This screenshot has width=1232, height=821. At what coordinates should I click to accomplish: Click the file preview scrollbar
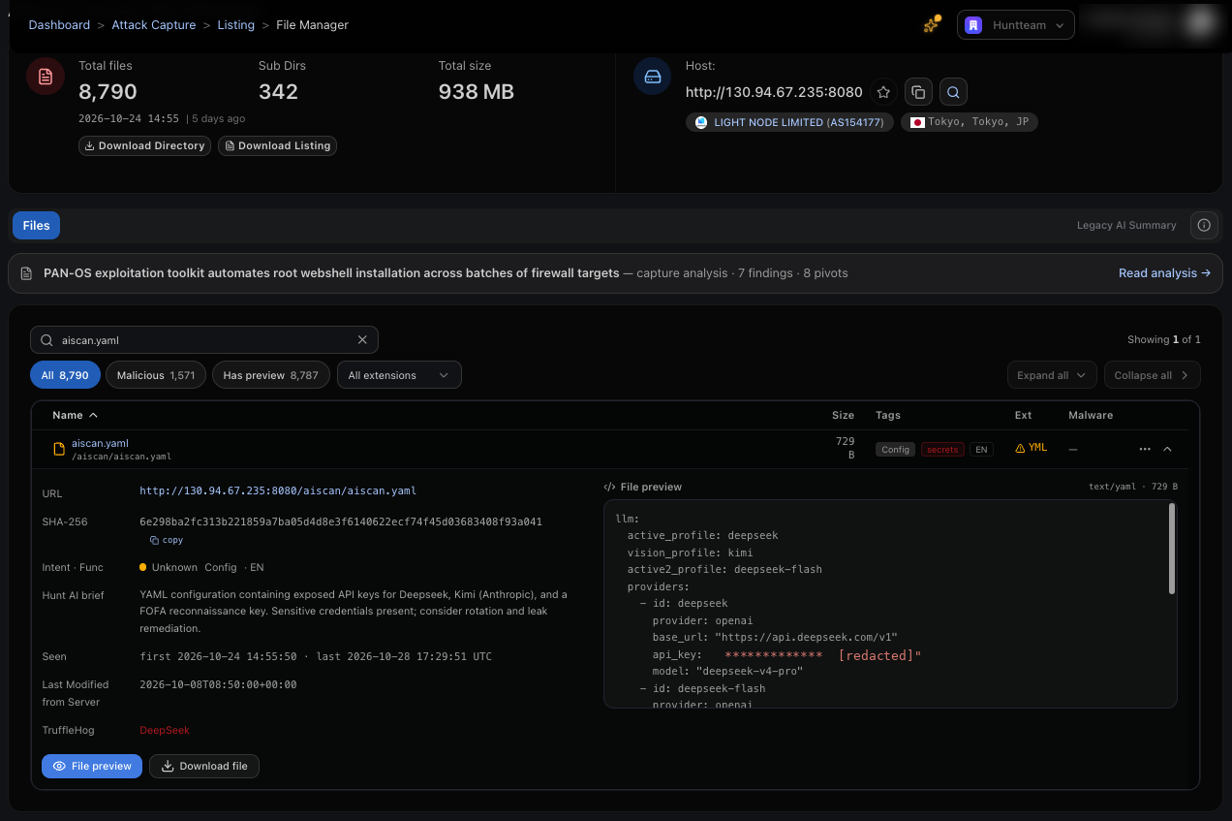(x=1172, y=548)
